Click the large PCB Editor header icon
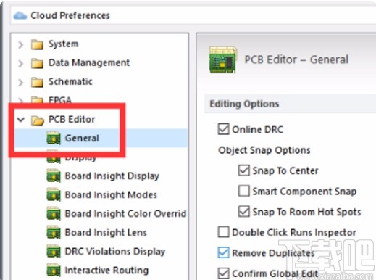Viewport: 376px width, 280px height. pos(222,60)
